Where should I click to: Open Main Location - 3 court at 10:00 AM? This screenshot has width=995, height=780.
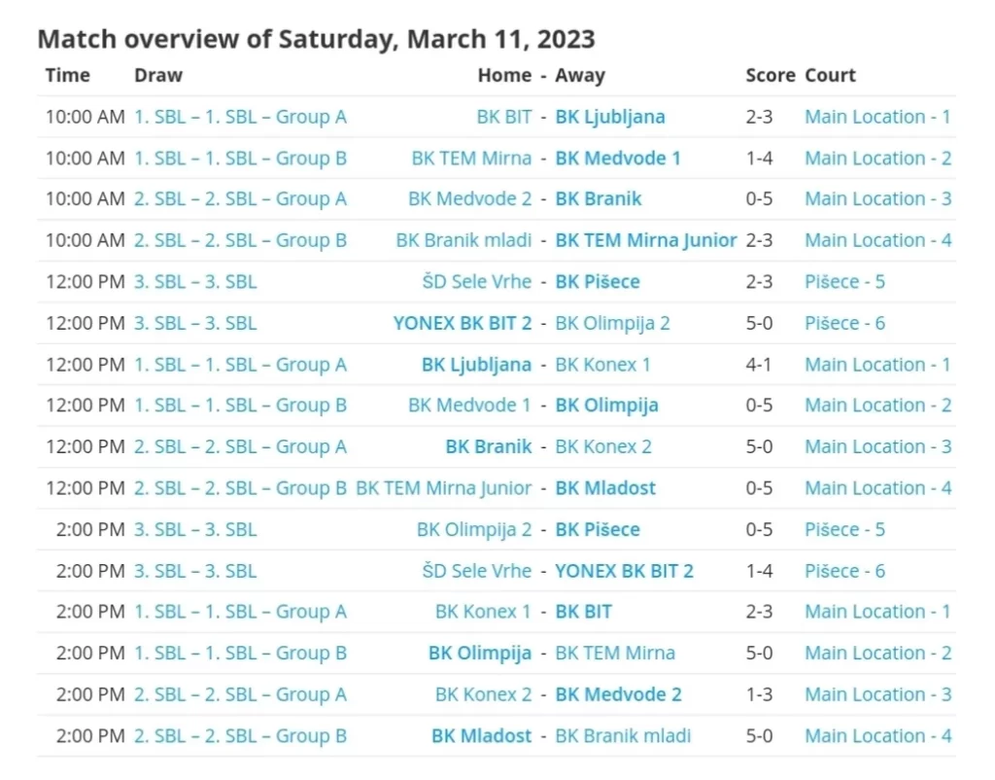(877, 199)
